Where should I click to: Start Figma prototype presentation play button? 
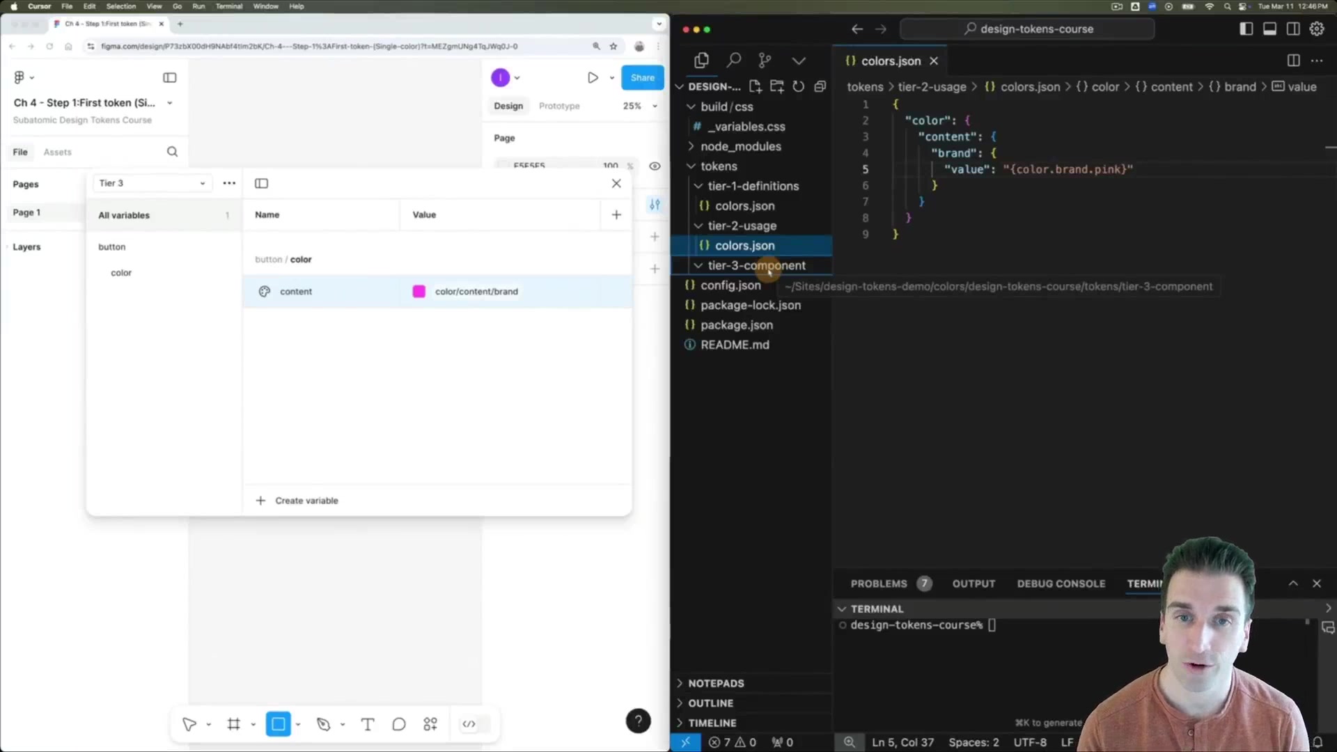coord(593,77)
